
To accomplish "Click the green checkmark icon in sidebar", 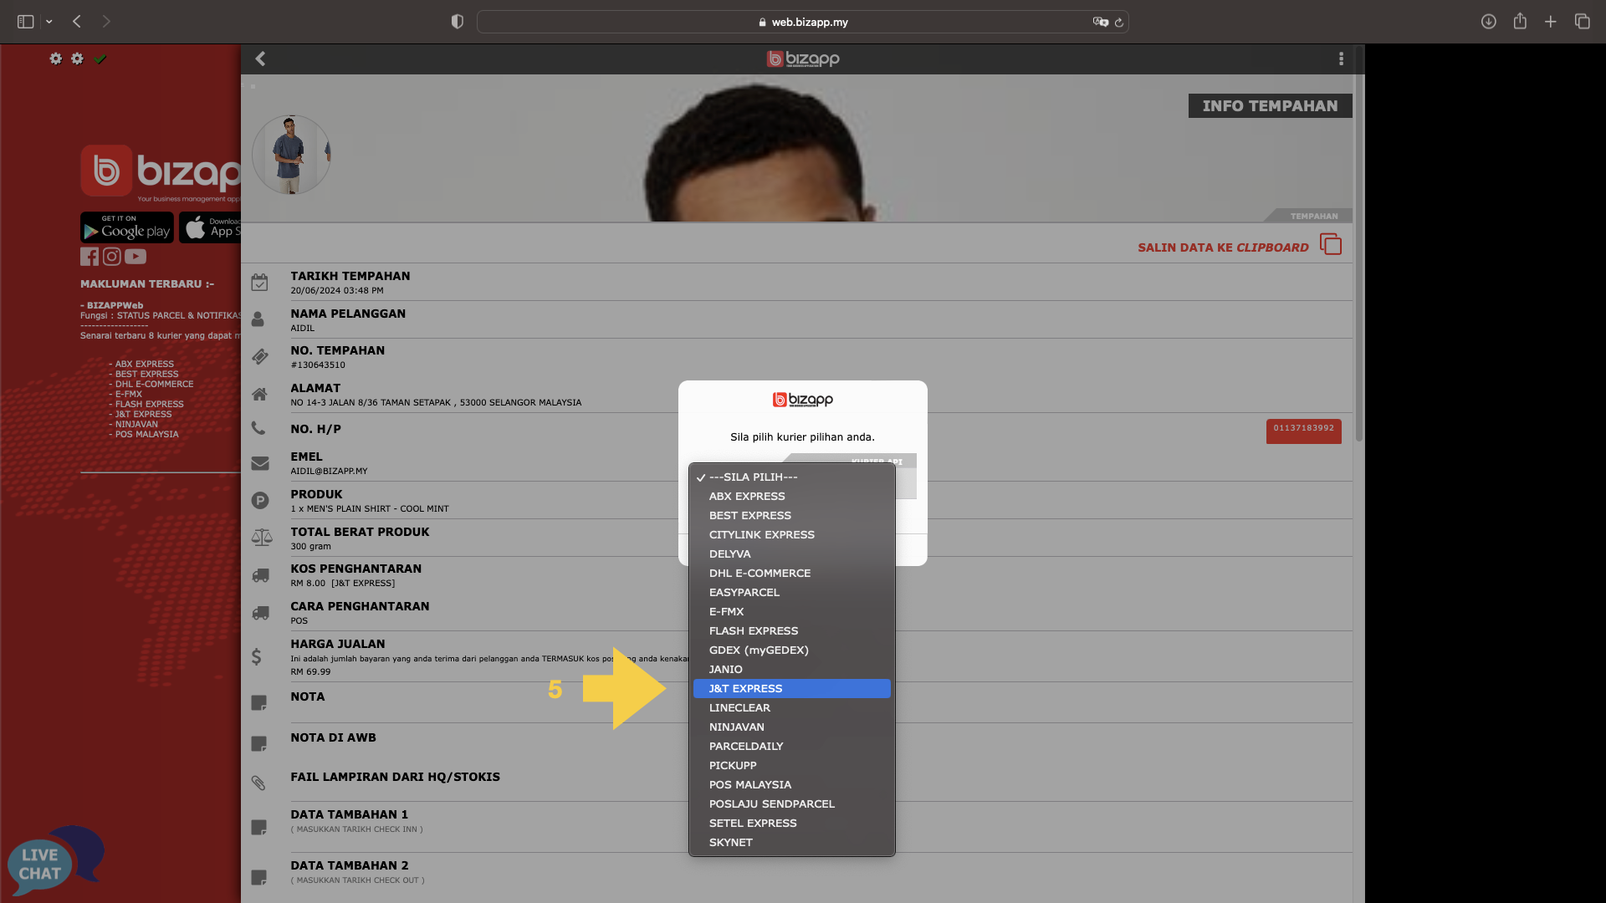I will point(100,59).
